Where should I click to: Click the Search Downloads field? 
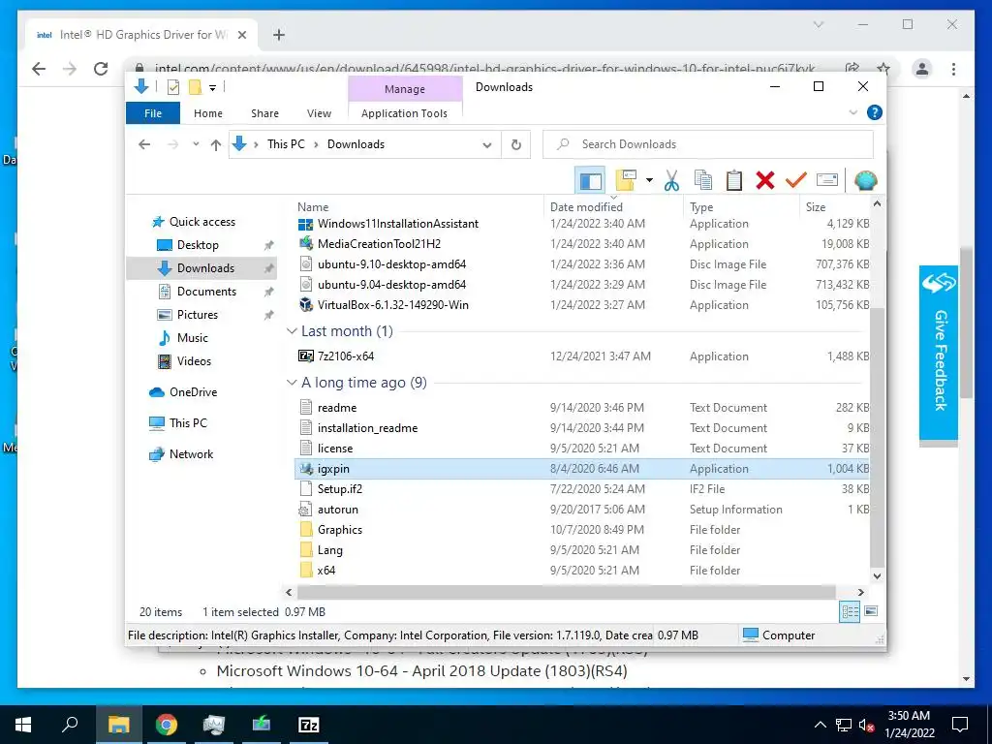tap(708, 144)
